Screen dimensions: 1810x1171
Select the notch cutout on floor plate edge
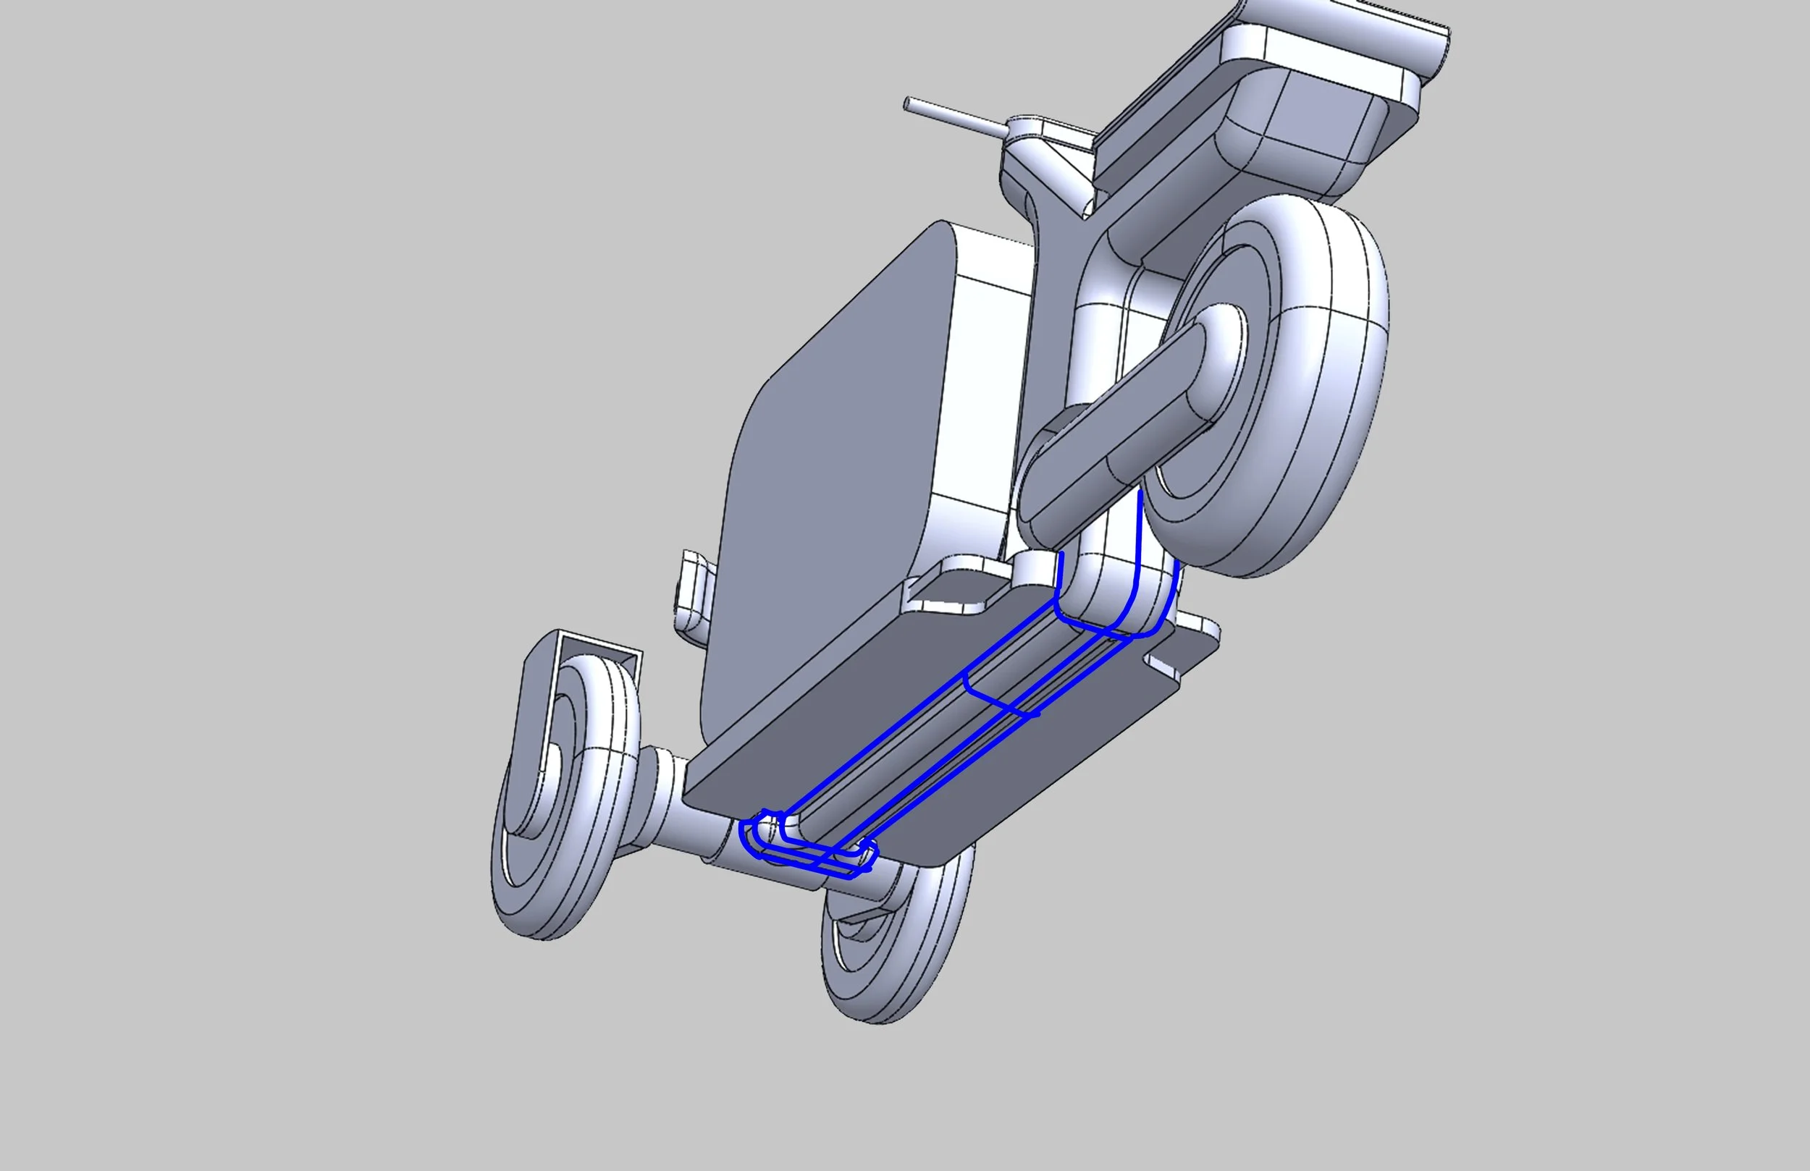point(1163,667)
